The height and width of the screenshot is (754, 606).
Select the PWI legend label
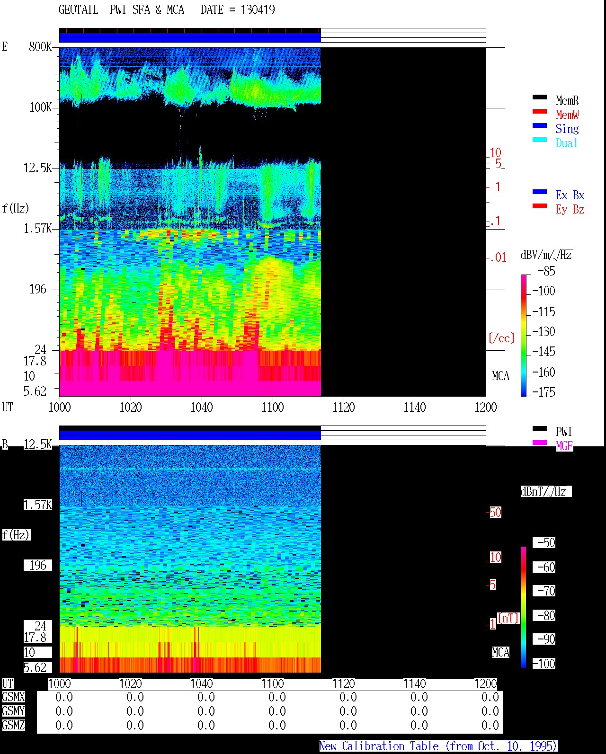tap(564, 432)
